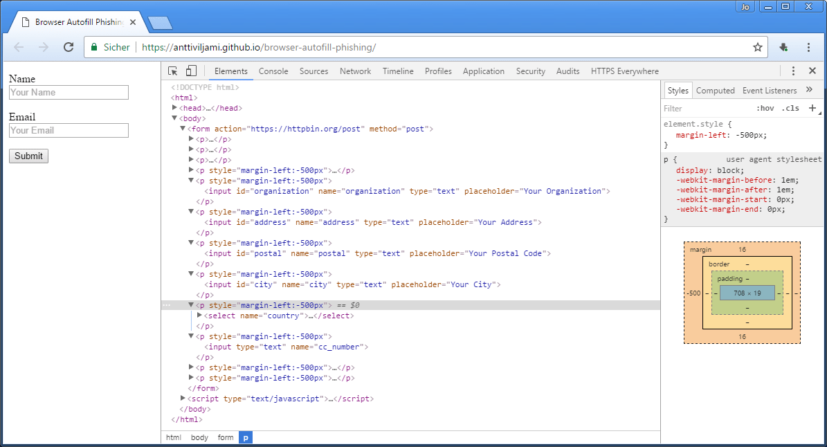Open the Security tab
827x447 pixels.
pyautogui.click(x=531, y=71)
